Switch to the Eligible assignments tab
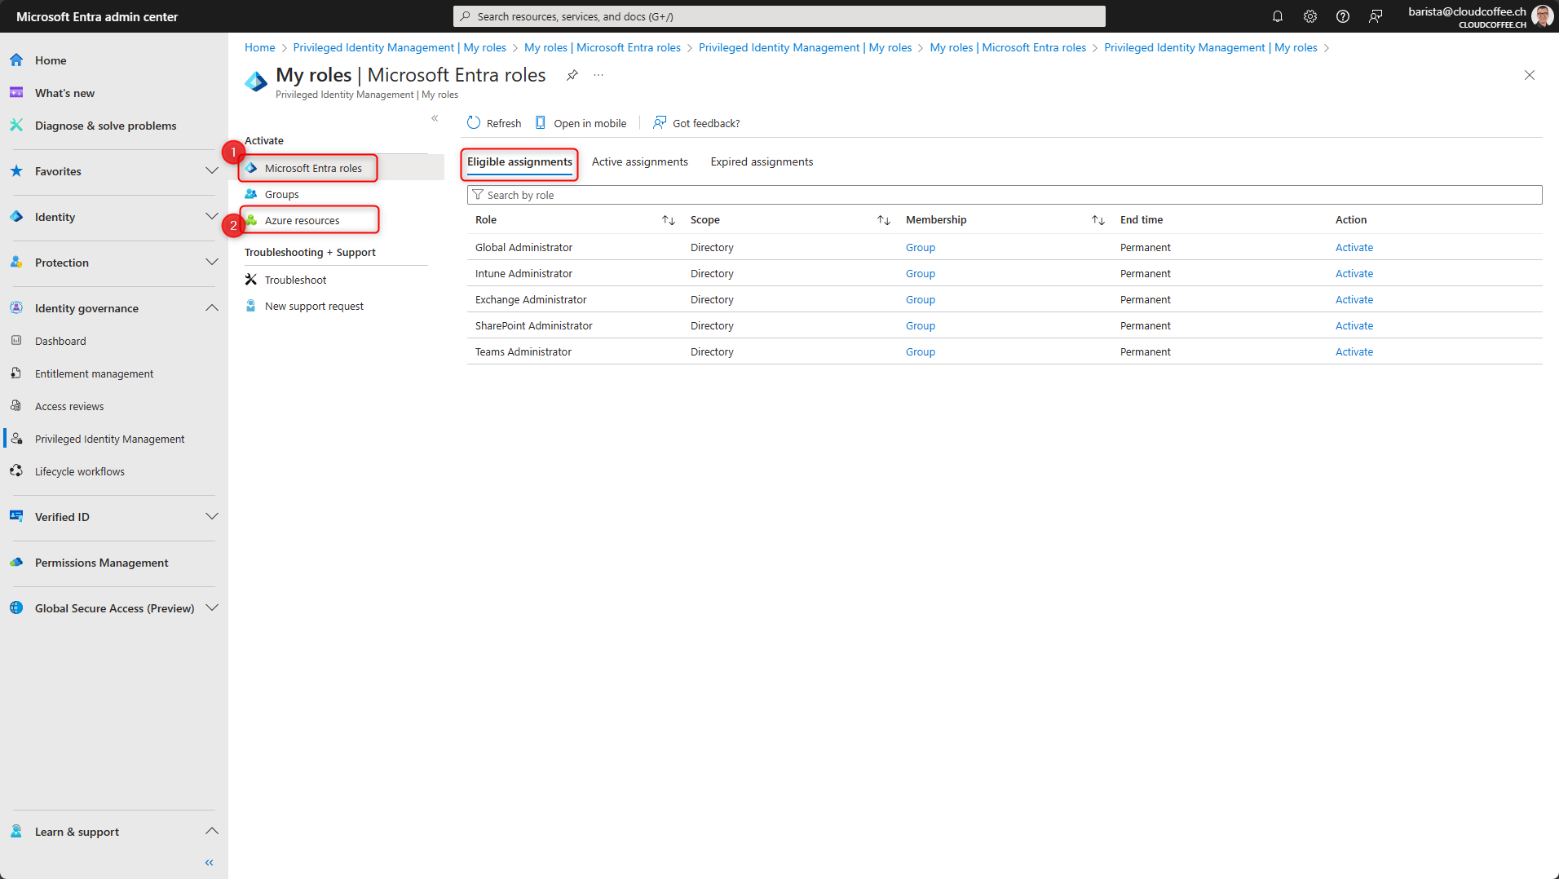This screenshot has height=879, width=1559. coord(519,161)
